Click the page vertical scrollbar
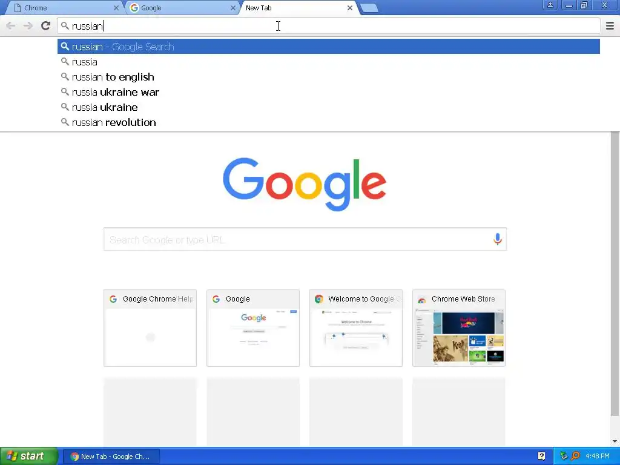 615,274
